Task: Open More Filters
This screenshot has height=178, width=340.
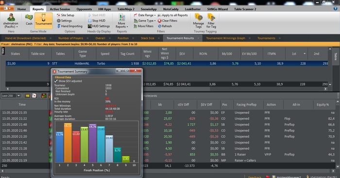Action: 144,26
